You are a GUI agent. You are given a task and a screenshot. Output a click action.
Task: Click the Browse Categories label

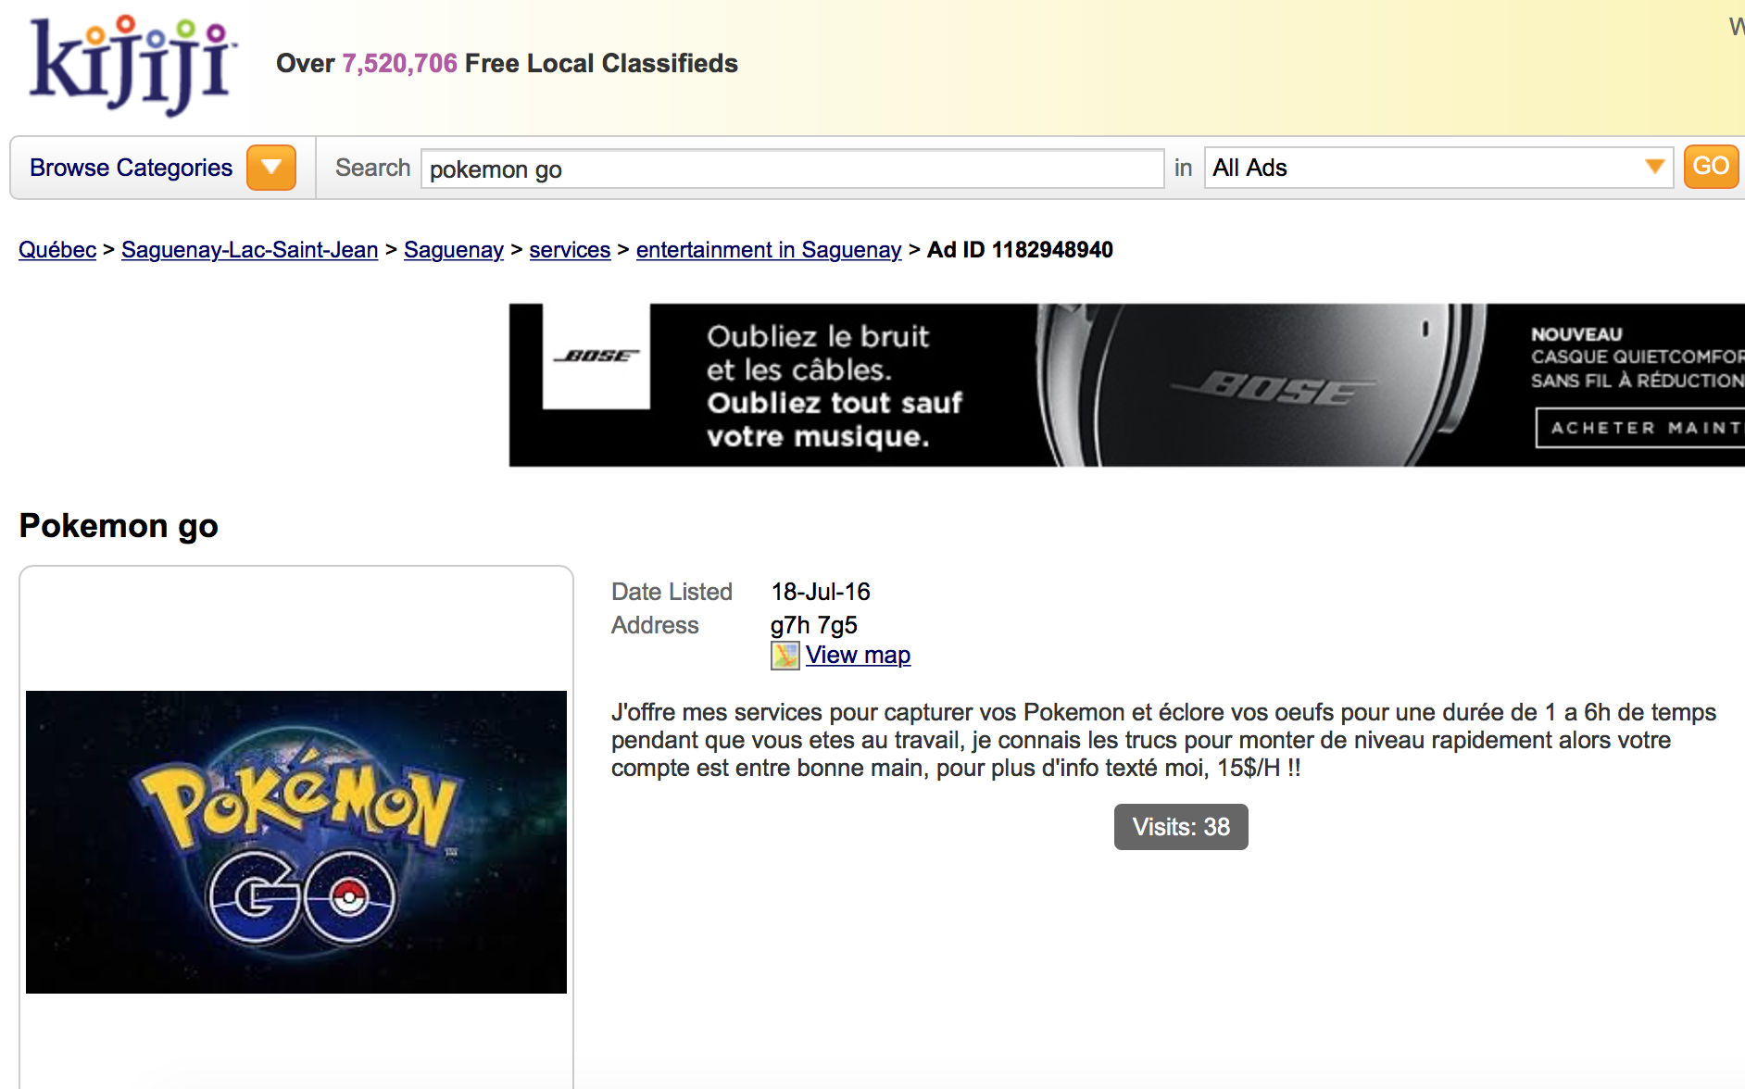(x=131, y=168)
